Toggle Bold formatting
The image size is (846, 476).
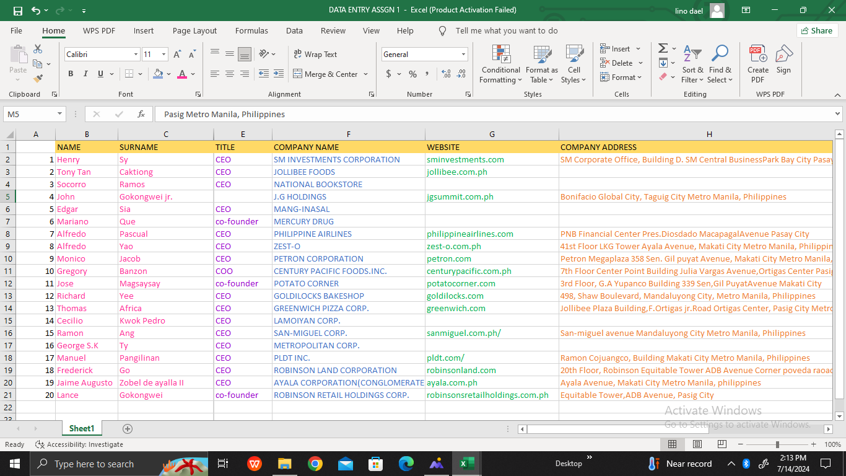70,74
